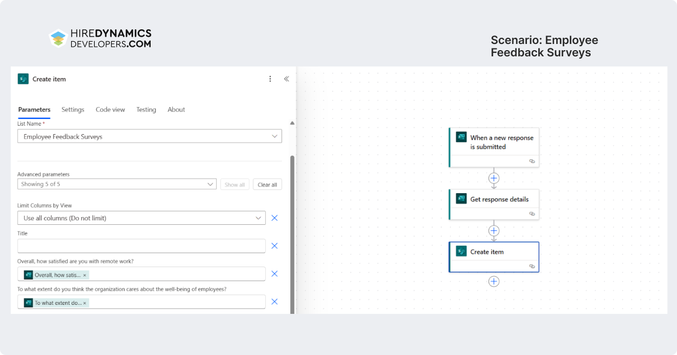
Task: Click into the Title input field
Action: pos(142,246)
